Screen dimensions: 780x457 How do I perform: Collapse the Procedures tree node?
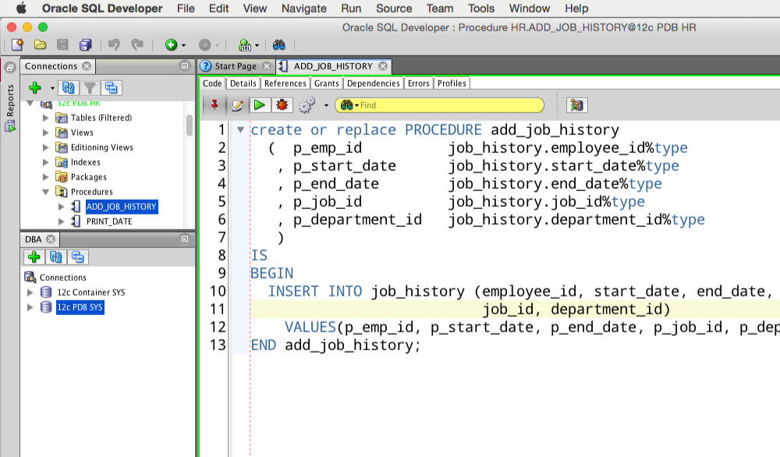point(46,191)
